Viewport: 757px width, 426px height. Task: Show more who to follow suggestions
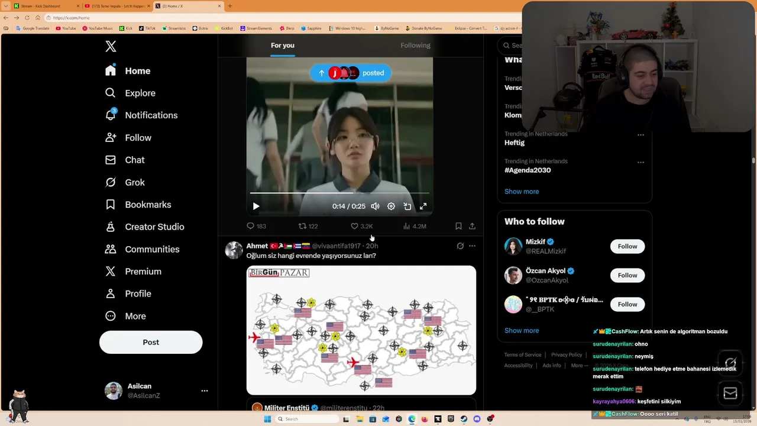522,331
